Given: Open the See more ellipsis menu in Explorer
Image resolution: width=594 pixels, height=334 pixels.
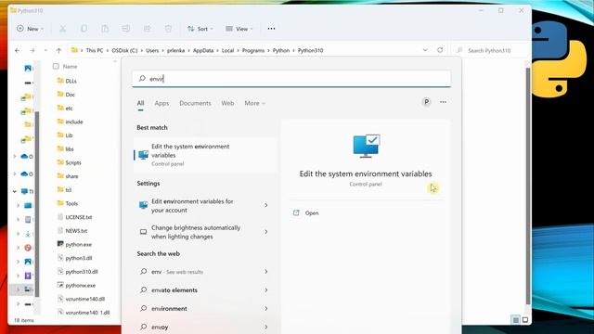Looking at the screenshot, I should (271, 29).
